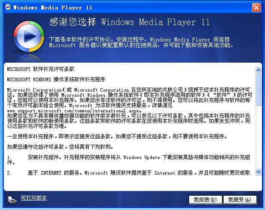
Task: Click the license scrollbar up arrow
Action: coord(258,70)
